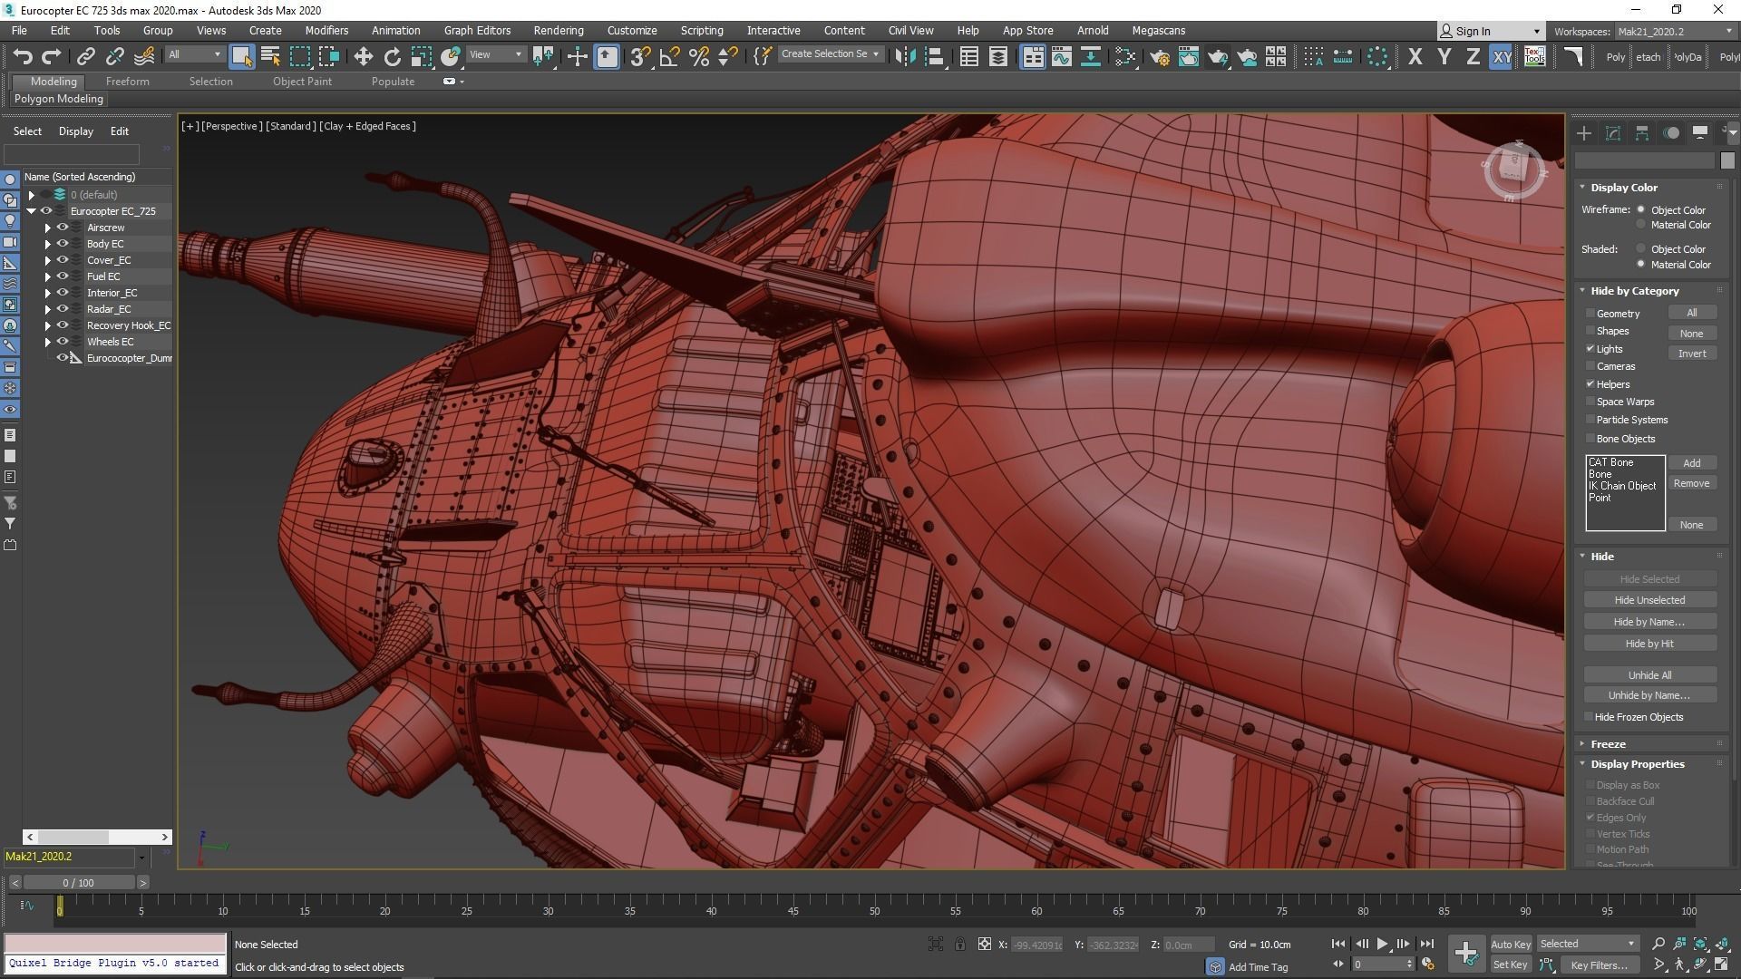Enable the Cameras hide category checkbox
The image size is (1741, 979).
tap(1590, 366)
